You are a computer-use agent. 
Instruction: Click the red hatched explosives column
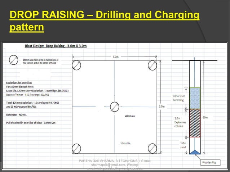point(195,123)
